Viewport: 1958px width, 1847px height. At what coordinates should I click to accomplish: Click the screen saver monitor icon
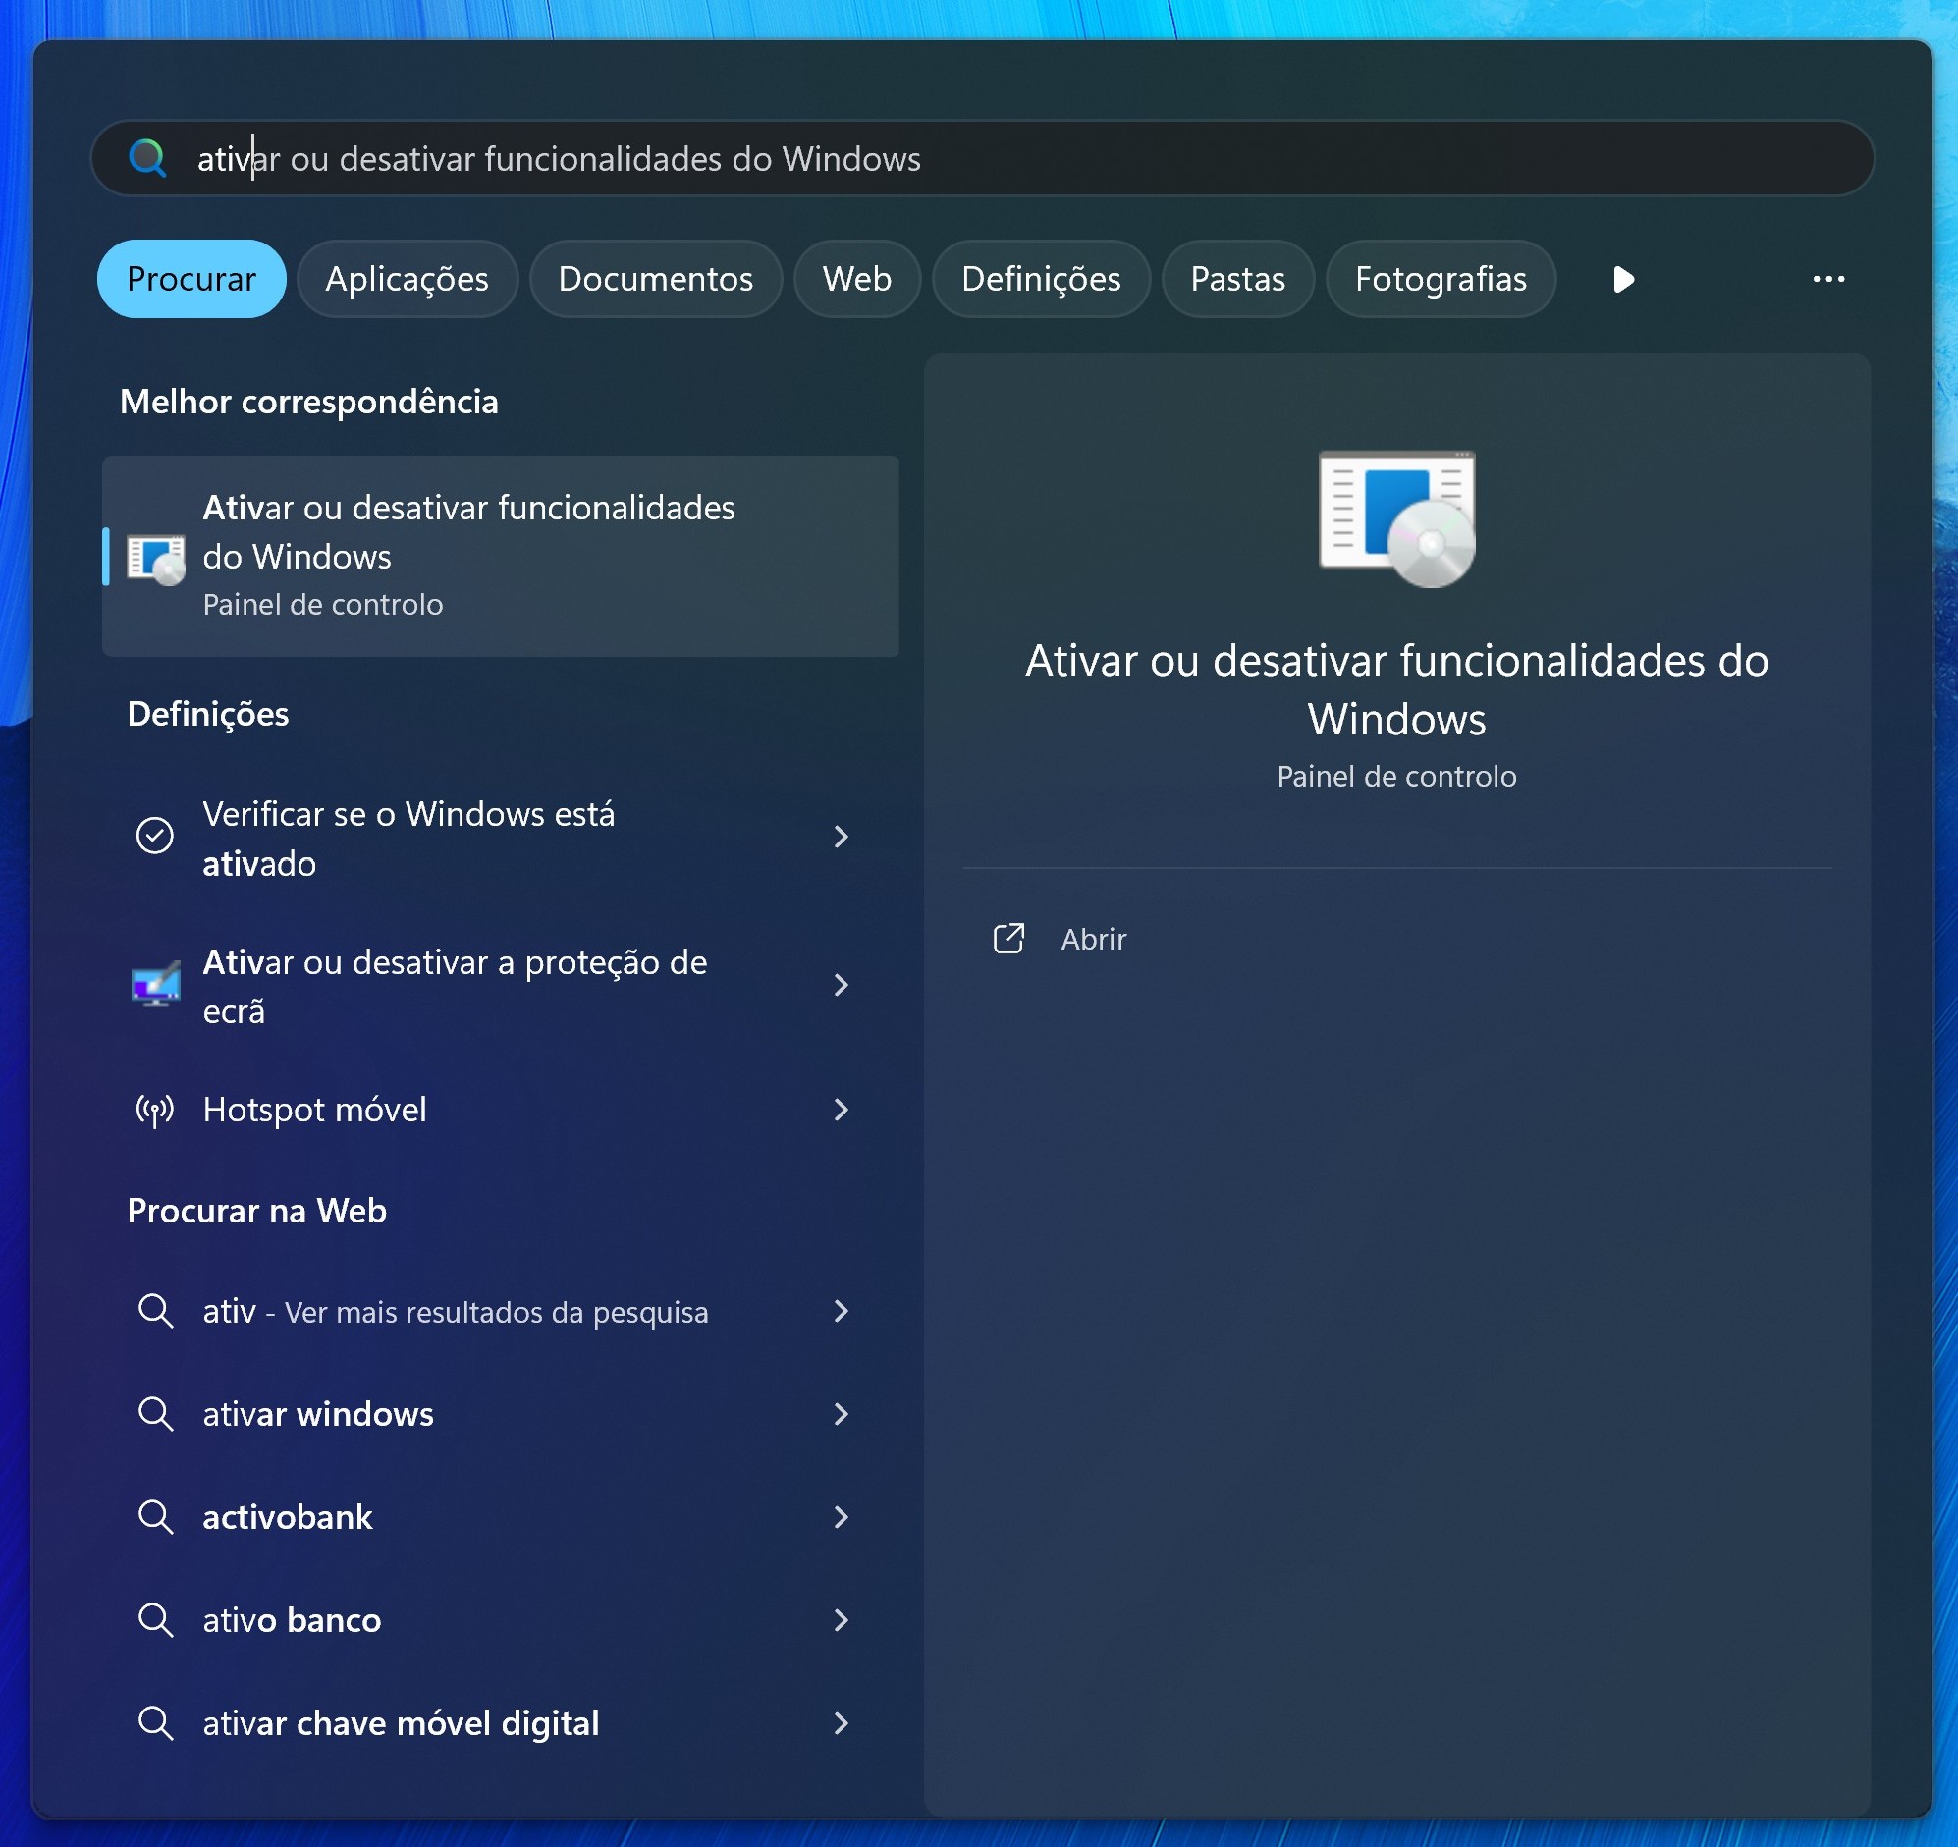click(155, 984)
